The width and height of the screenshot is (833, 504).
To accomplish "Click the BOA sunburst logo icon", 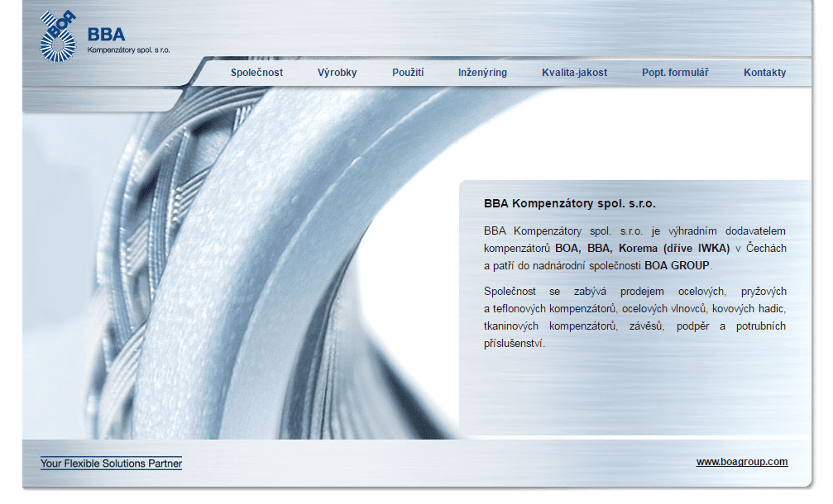I will [58, 36].
